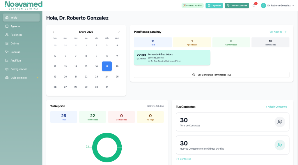Viewport: 298px width, 165px height.
Task: Open Cobros in sidebar menu
Action: (21, 43)
